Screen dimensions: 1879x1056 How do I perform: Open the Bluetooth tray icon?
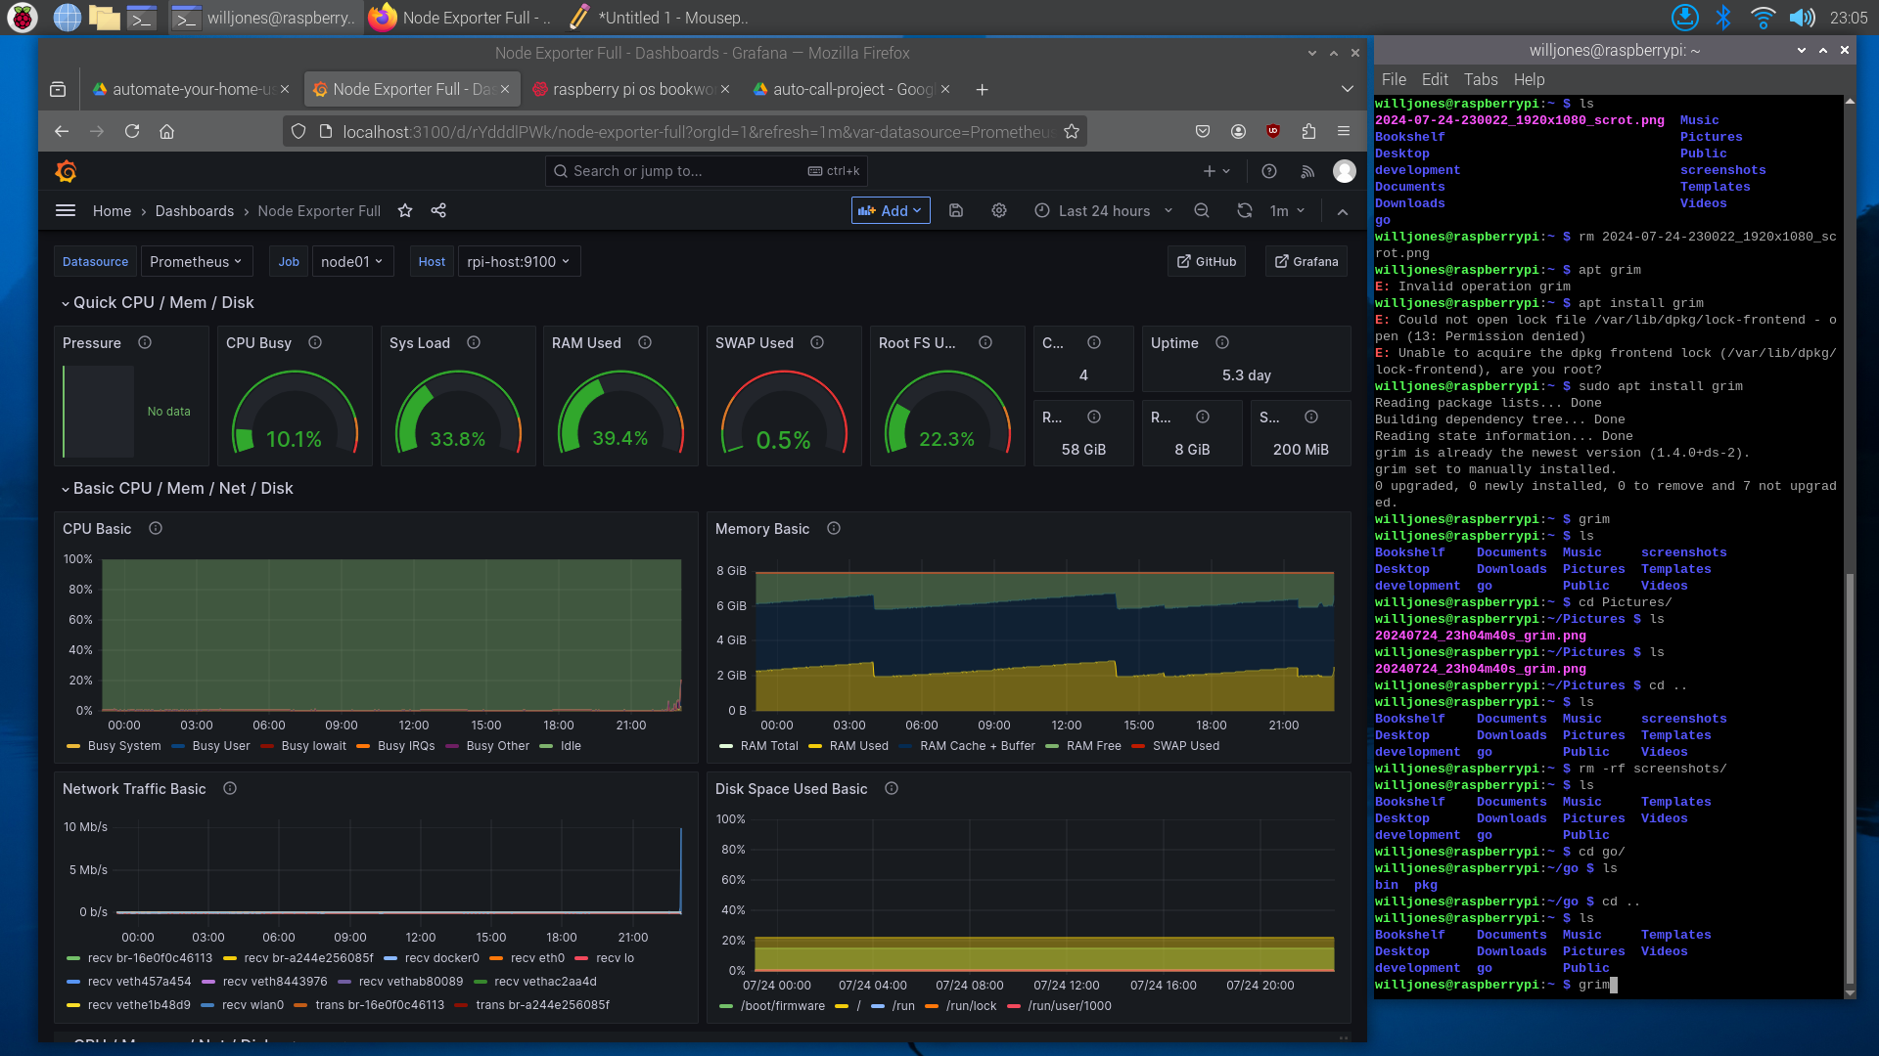[1723, 17]
